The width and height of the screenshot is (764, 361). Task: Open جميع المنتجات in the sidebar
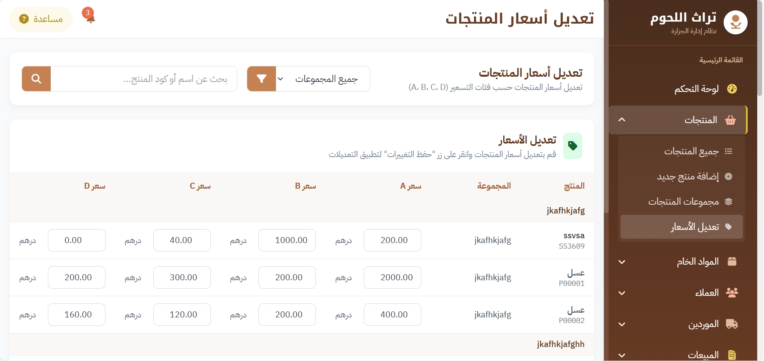[x=691, y=152]
